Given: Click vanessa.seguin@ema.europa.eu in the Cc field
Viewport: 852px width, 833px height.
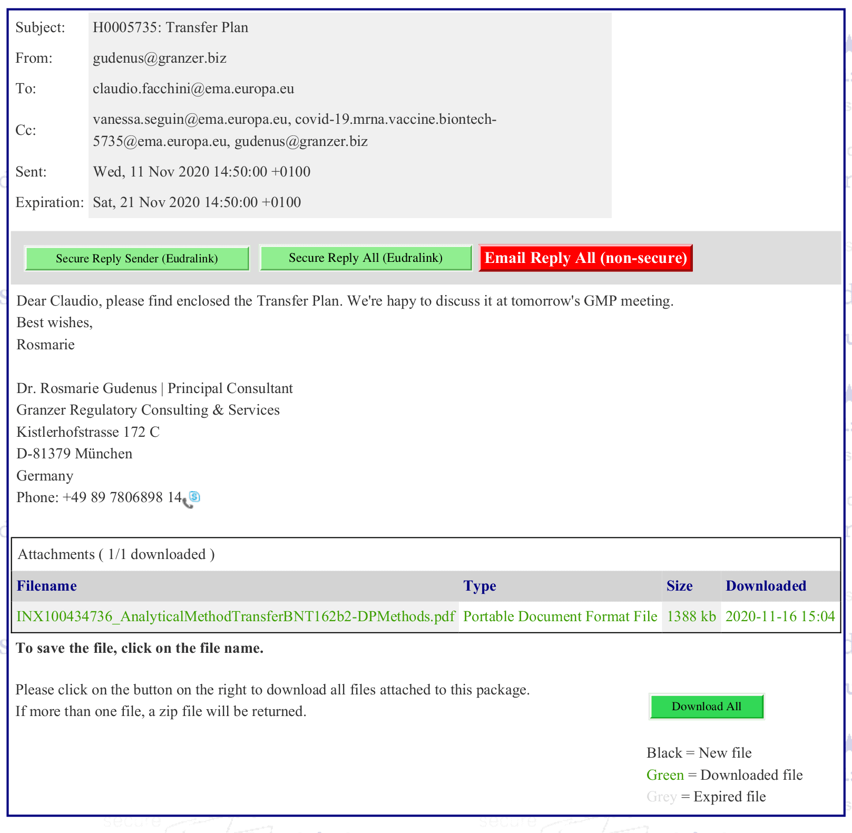Looking at the screenshot, I should point(190,120).
